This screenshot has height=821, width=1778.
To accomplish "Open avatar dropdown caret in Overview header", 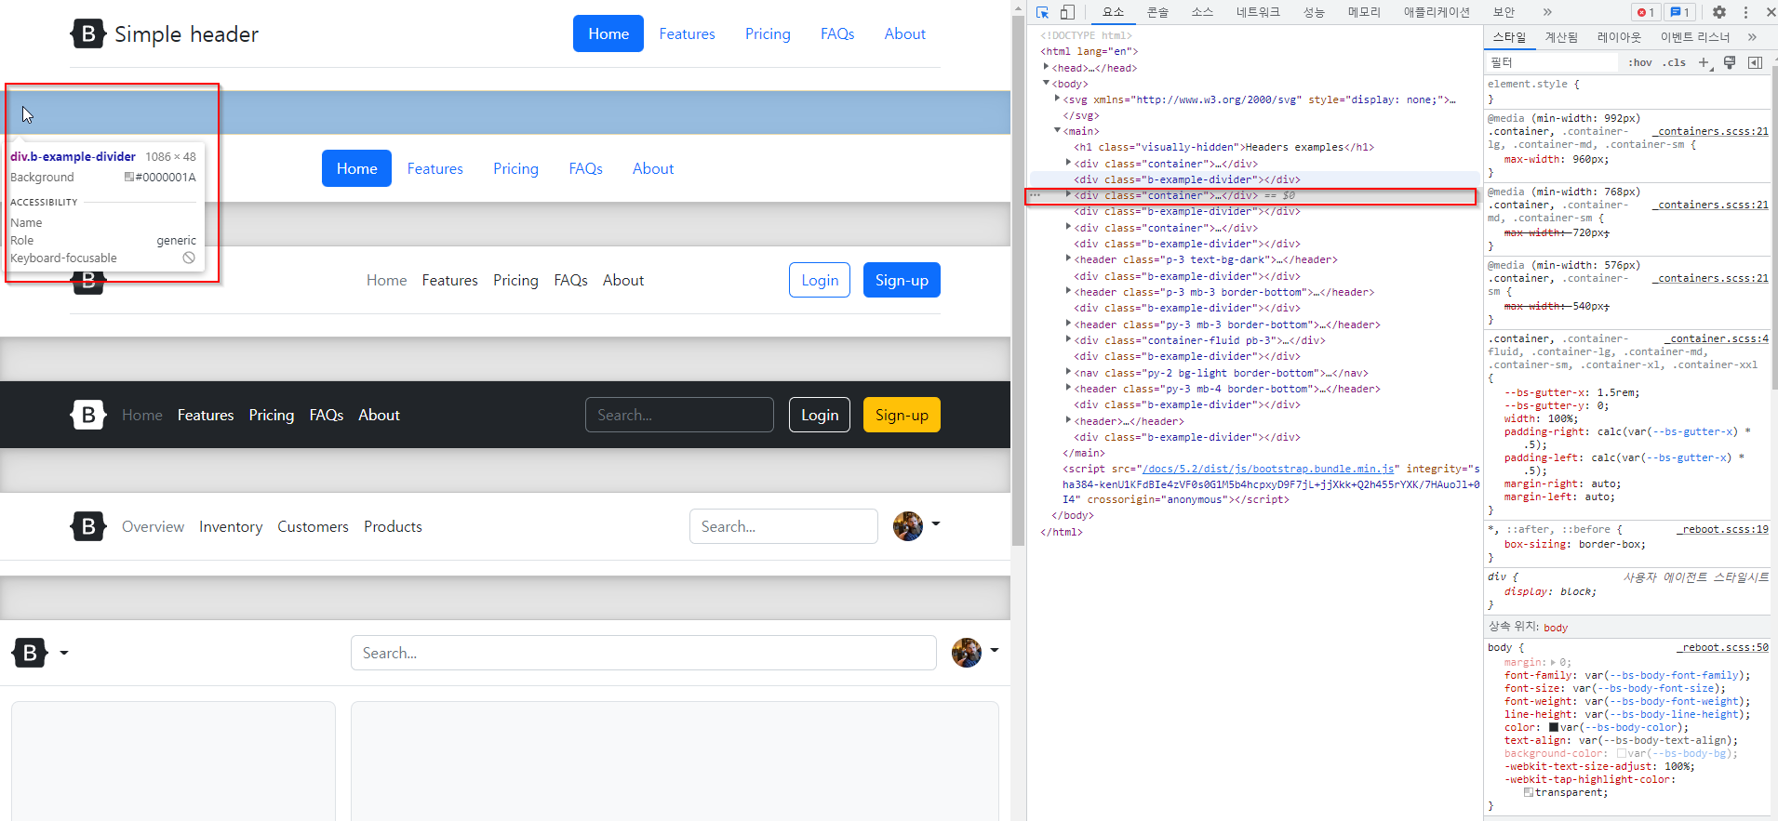I will pyautogui.click(x=936, y=524).
